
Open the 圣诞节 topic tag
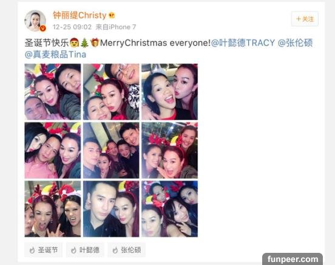tap(44, 250)
